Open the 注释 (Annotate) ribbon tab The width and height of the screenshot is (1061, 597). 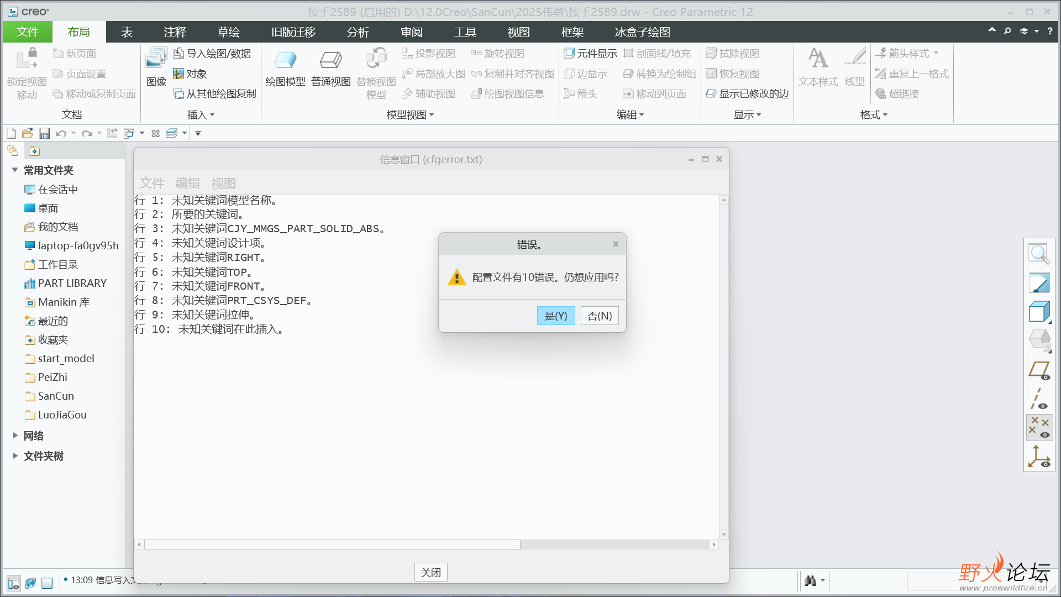point(175,32)
